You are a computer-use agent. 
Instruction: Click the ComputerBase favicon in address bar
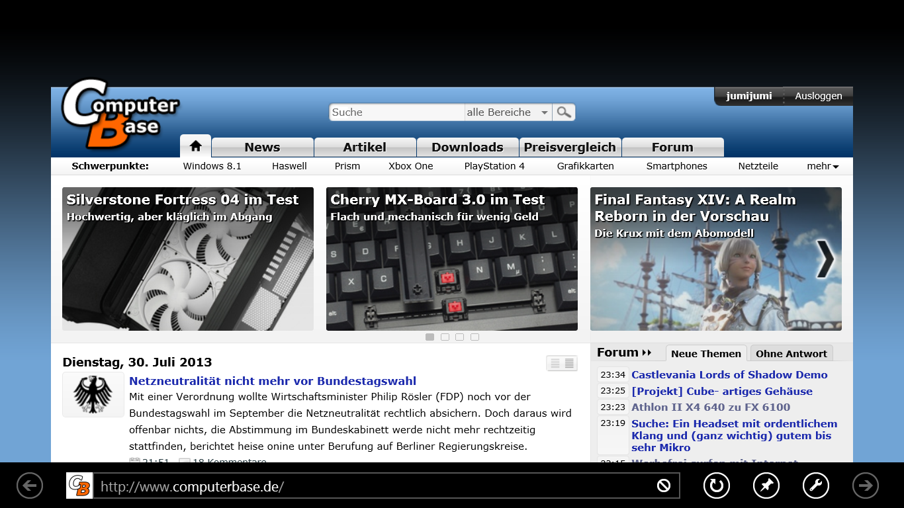coord(79,486)
